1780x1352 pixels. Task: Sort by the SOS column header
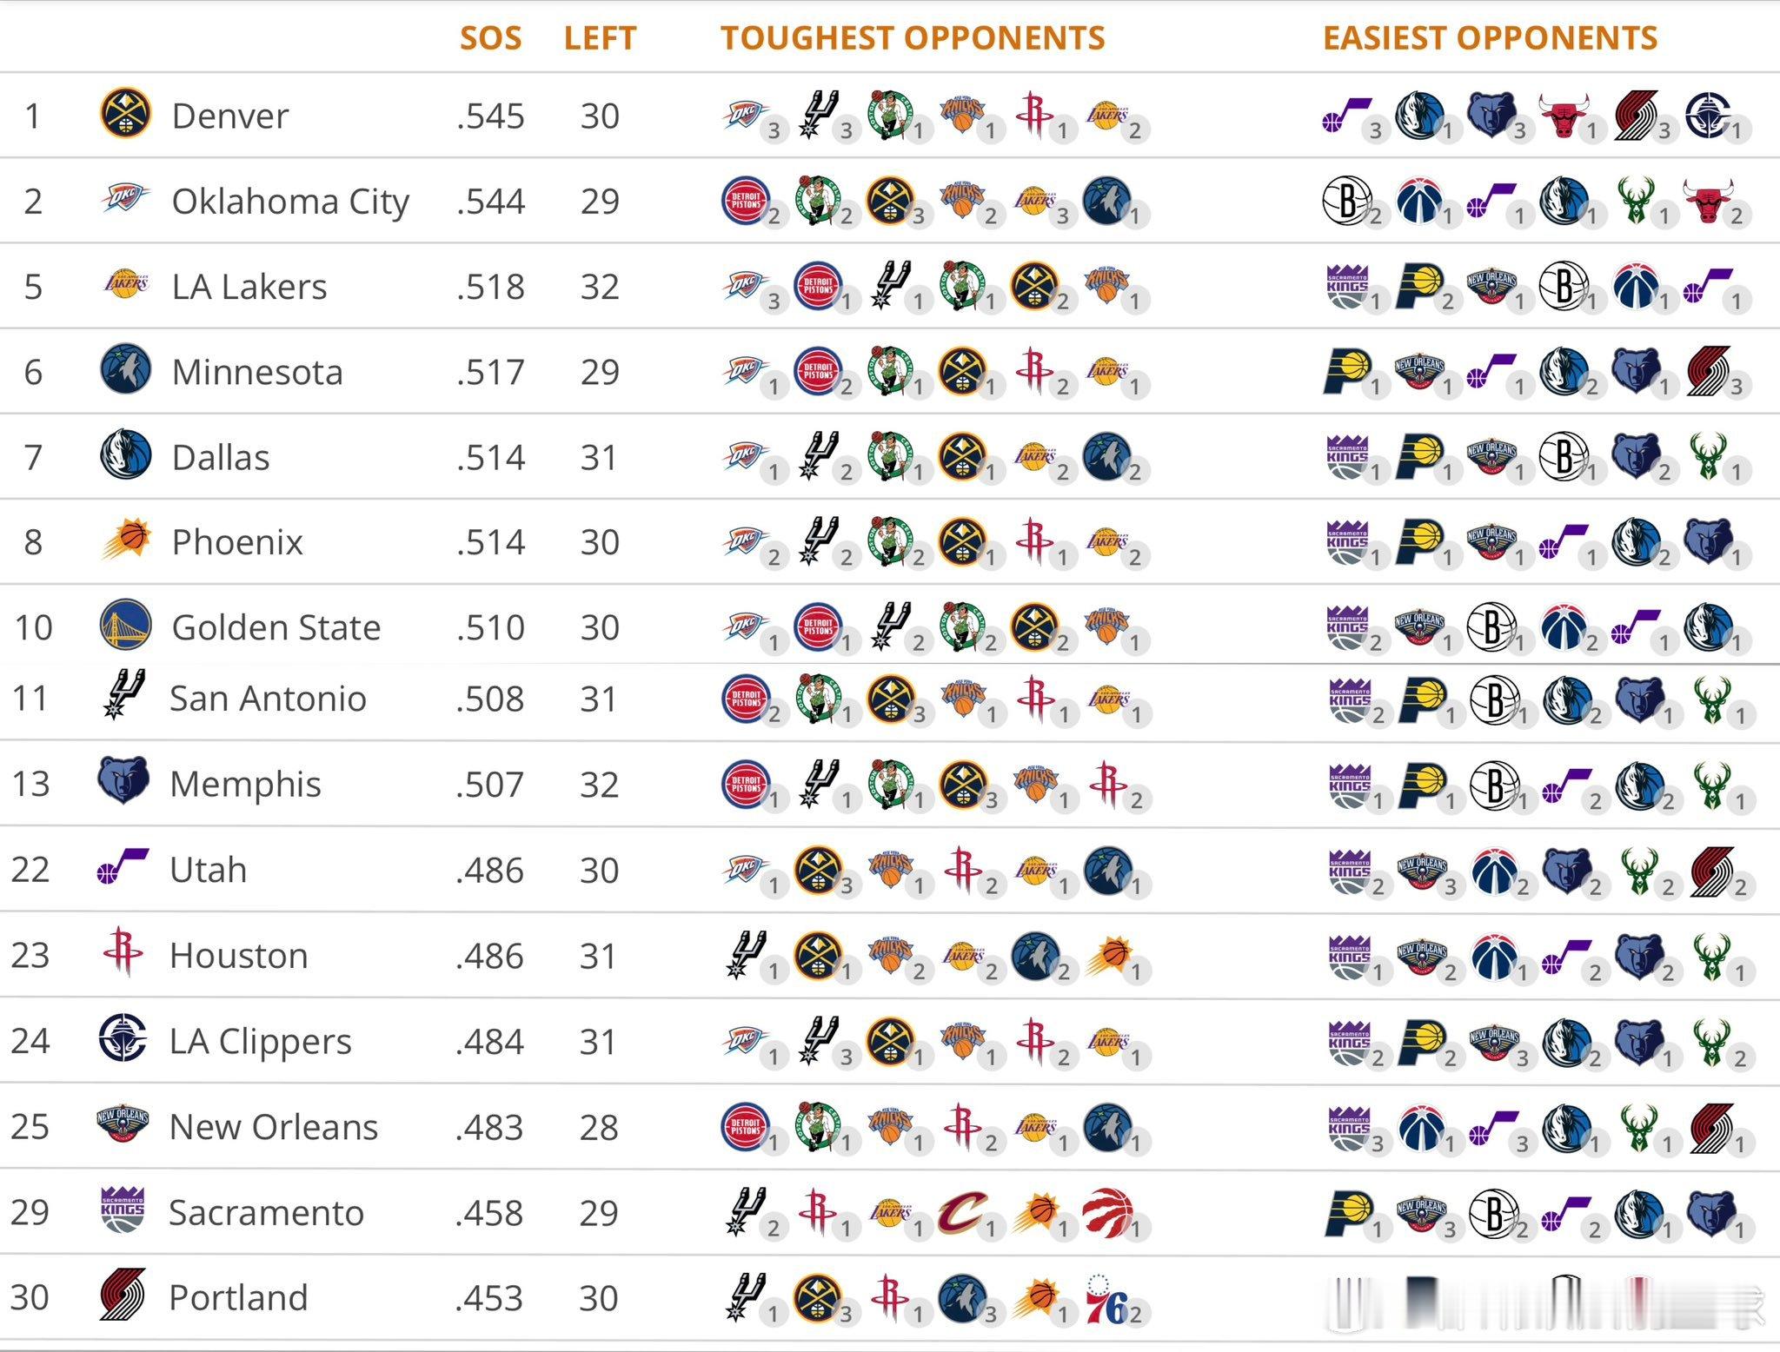click(x=490, y=38)
